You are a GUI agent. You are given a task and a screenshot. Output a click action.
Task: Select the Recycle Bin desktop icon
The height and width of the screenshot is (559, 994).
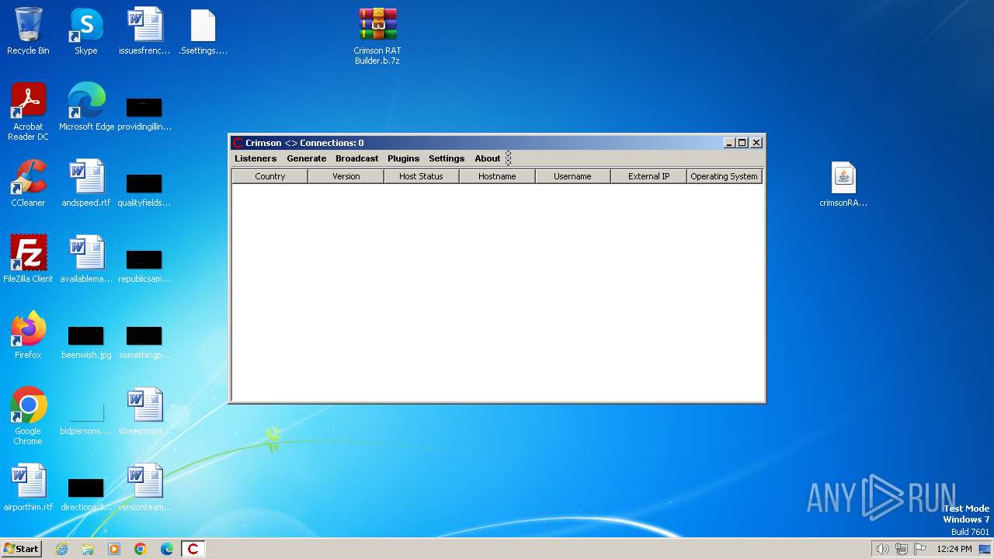click(28, 31)
